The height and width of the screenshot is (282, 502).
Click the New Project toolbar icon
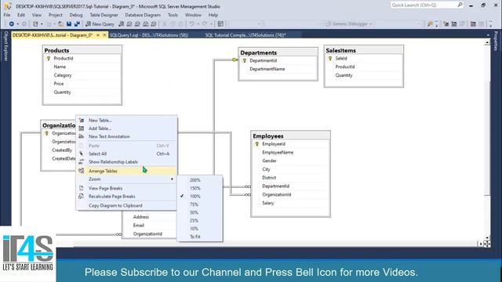35,24
